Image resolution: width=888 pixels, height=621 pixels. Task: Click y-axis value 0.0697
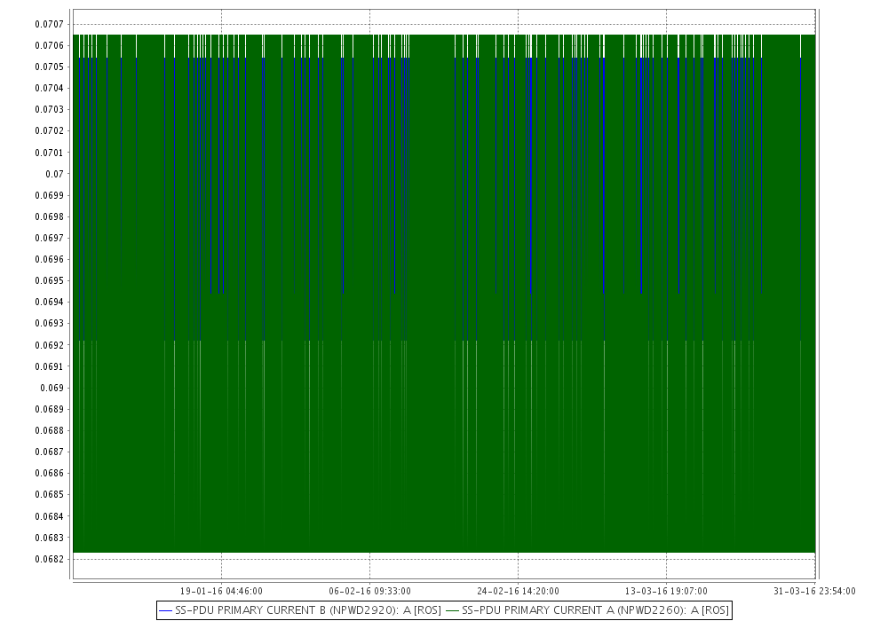point(49,238)
